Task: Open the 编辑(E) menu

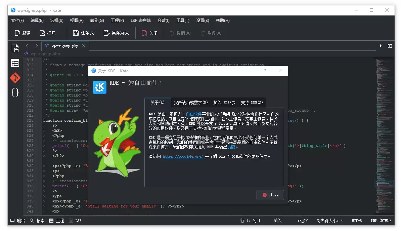Action: click(x=37, y=21)
